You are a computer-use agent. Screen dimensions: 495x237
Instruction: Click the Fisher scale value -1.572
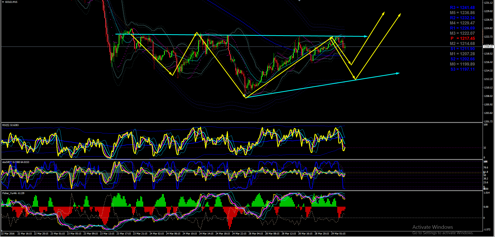pos(487,230)
